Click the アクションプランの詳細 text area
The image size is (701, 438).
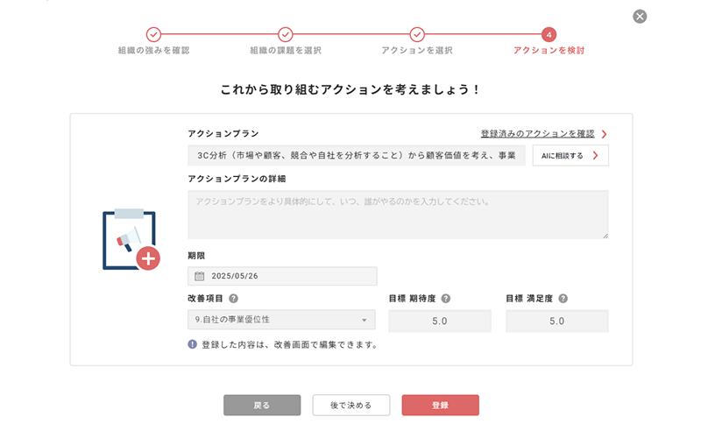point(398,215)
